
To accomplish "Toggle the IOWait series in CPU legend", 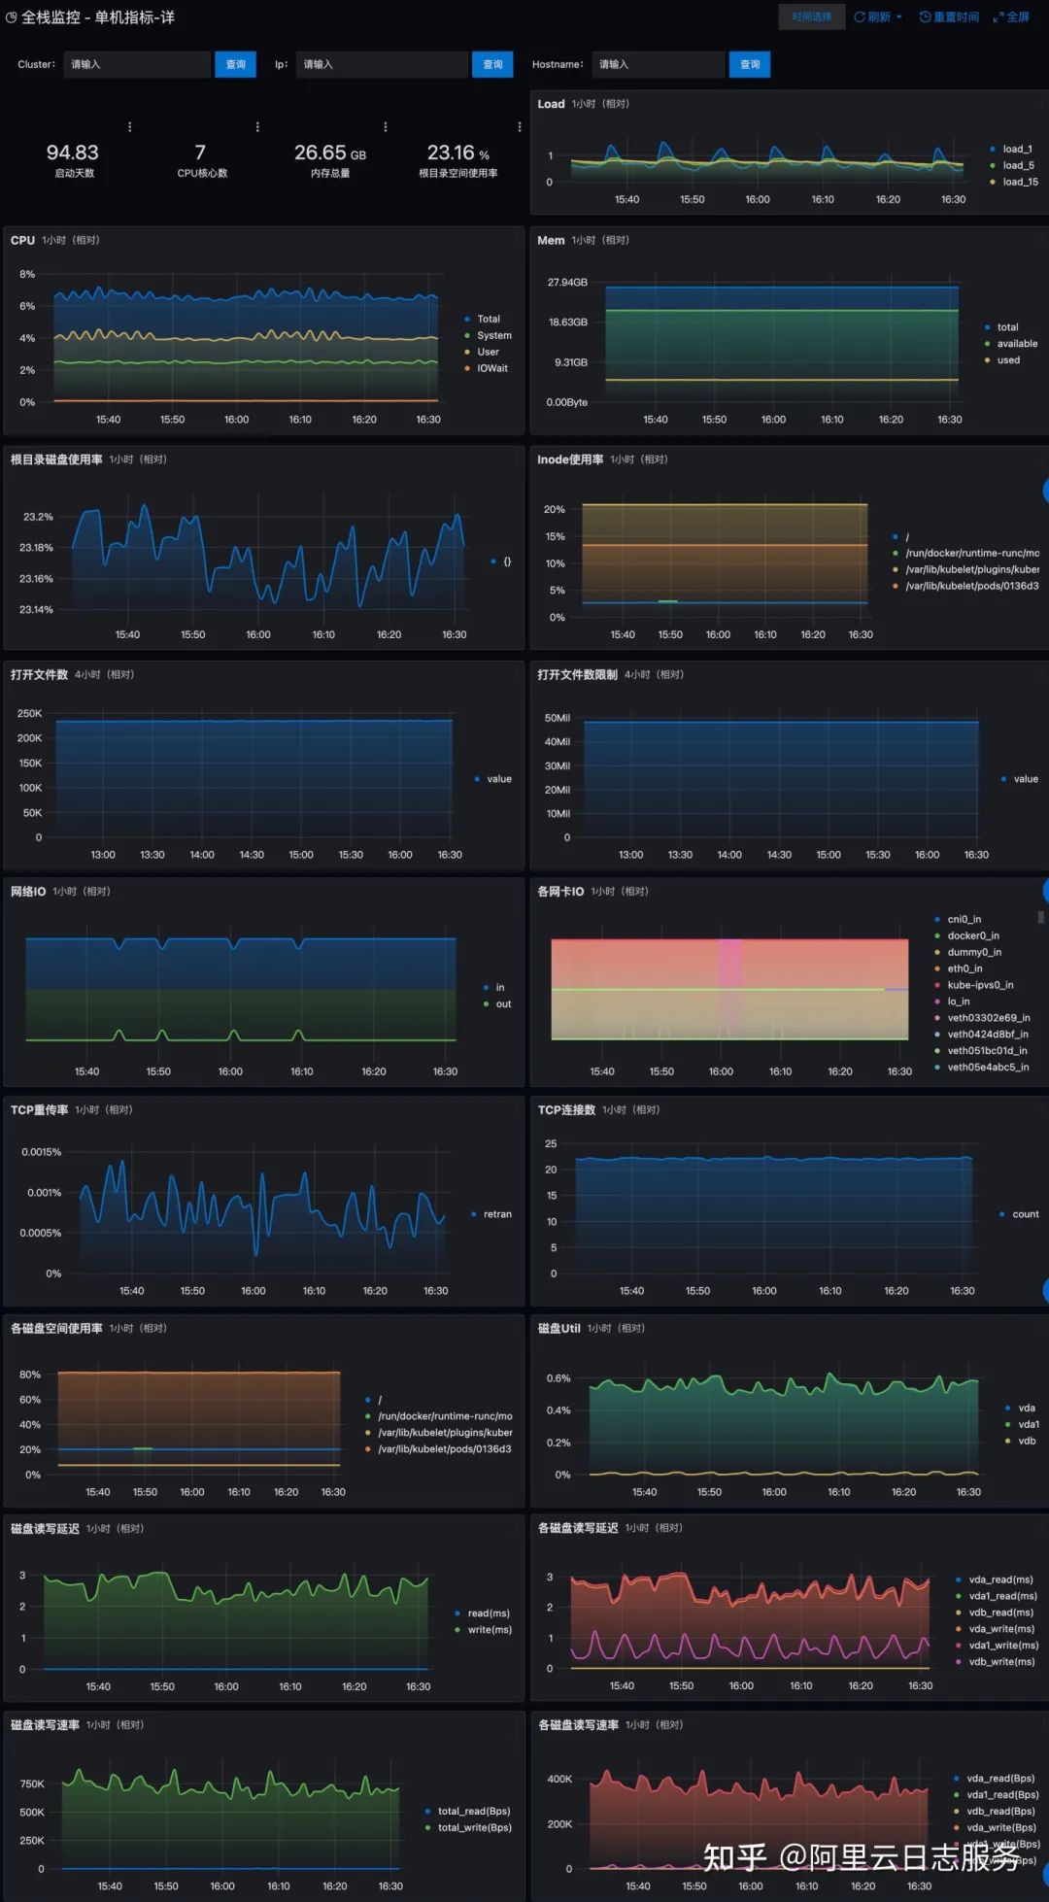I will pyautogui.click(x=487, y=369).
